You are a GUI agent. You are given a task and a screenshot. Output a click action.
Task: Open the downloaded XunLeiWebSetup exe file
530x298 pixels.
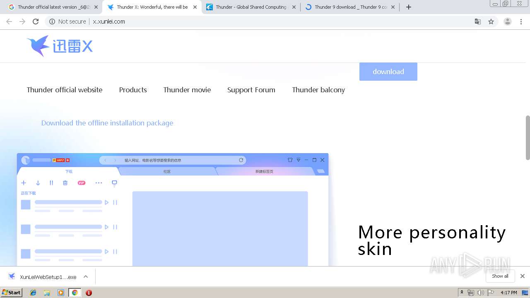[42, 277]
